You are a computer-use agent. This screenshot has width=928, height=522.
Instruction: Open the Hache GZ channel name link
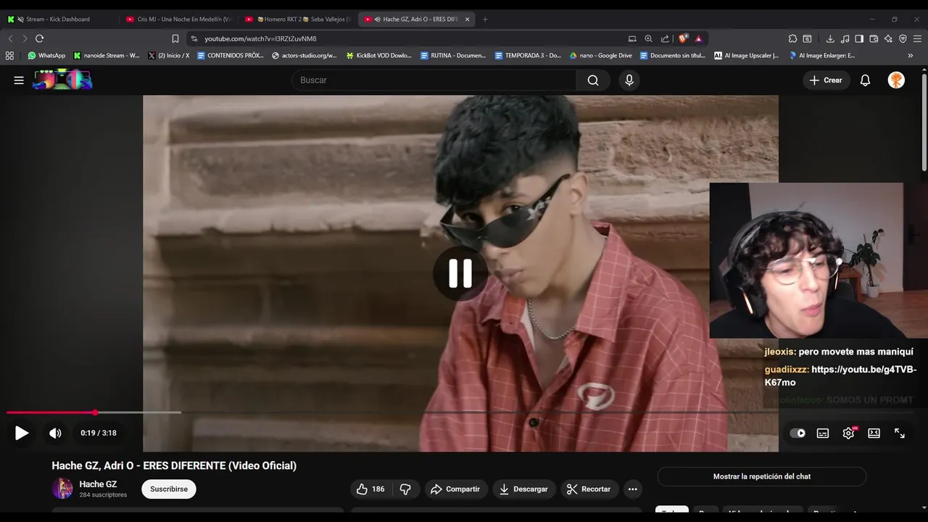pos(98,484)
